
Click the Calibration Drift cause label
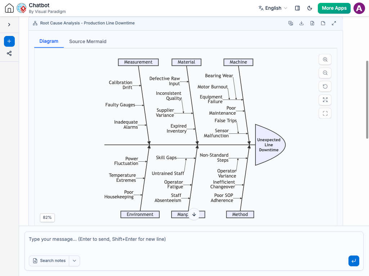tap(120, 85)
